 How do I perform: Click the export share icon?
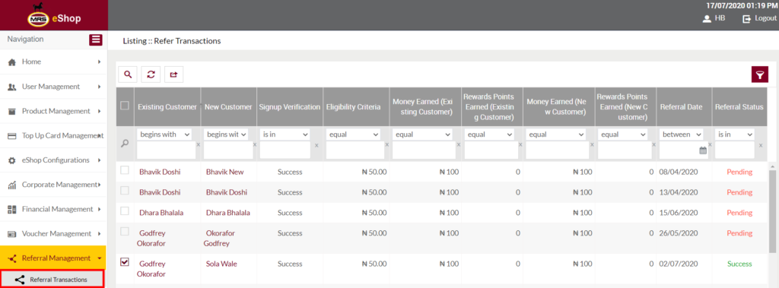coord(174,74)
